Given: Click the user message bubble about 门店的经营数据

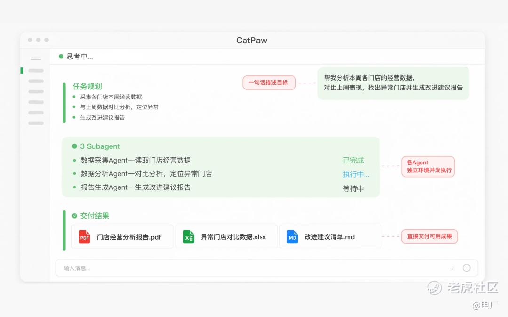Looking at the screenshot, I should point(393,83).
